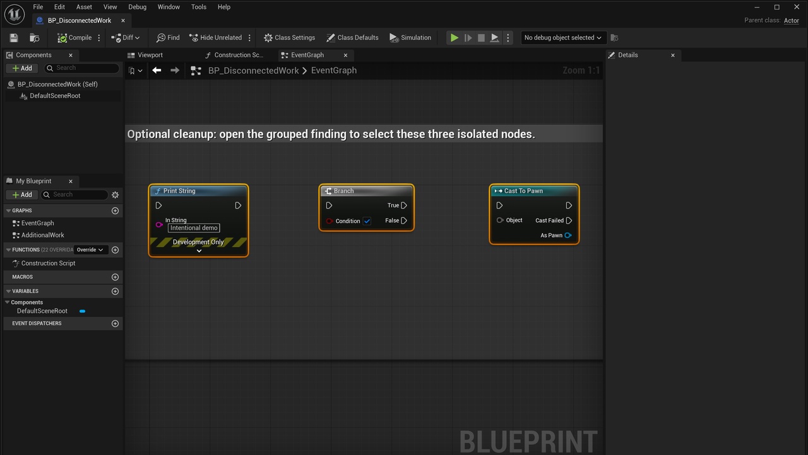Click the As Pawn output pin

[568, 236]
